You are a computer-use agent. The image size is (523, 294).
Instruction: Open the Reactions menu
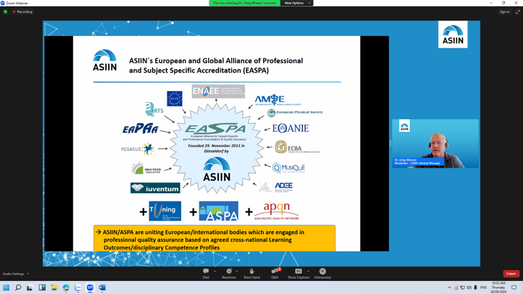229,273
